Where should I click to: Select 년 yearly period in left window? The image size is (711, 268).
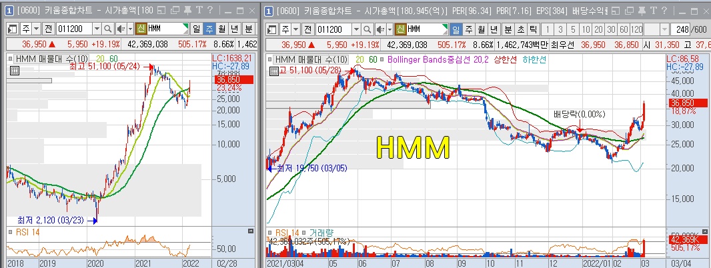click(234, 29)
